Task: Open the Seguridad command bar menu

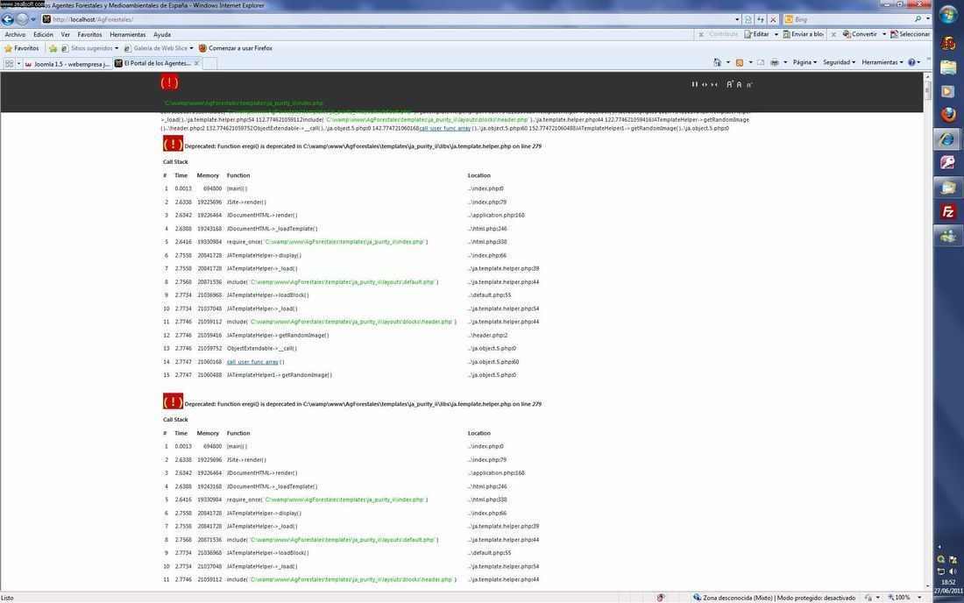Action: [840, 62]
